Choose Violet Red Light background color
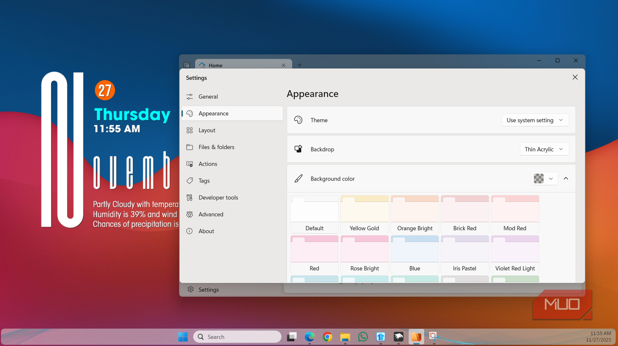Viewport: 618px width, 346px height. 515,255
